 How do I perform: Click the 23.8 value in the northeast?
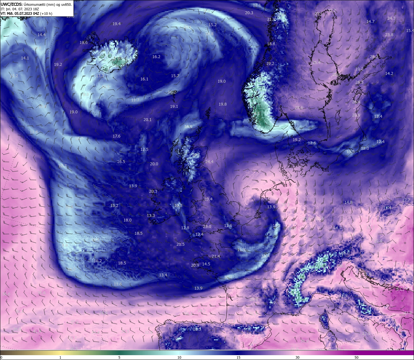tap(389, 35)
